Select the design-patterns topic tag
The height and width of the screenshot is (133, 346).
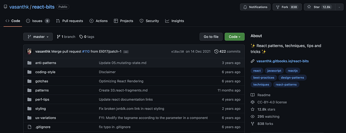[292, 77]
